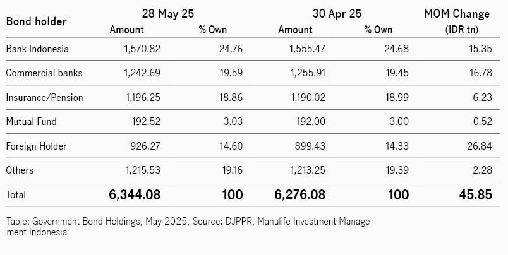Click the 45.85 total MOM change
The image size is (508, 255).
click(x=475, y=194)
